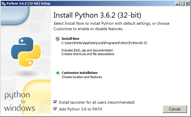Toggle the Add Python 3.6 to PATH checkbox
The image size is (191, 117).
(x=55, y=109)
